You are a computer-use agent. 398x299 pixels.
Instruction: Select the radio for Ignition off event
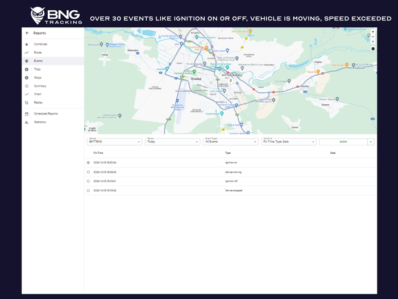tap(88, 181)
